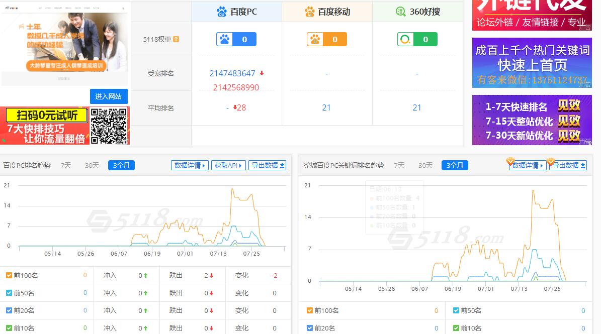The width and height of the screenshot is (601, 334).
Task: Select 7天 tab in 百度PC排名趋势
Action: [66, 165]
